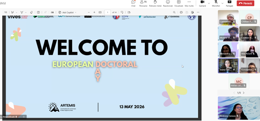This screenshot has height=121, width=260.
Task: Click the ARTEMIS logo on slide
Action: click(x=62, y=107)
